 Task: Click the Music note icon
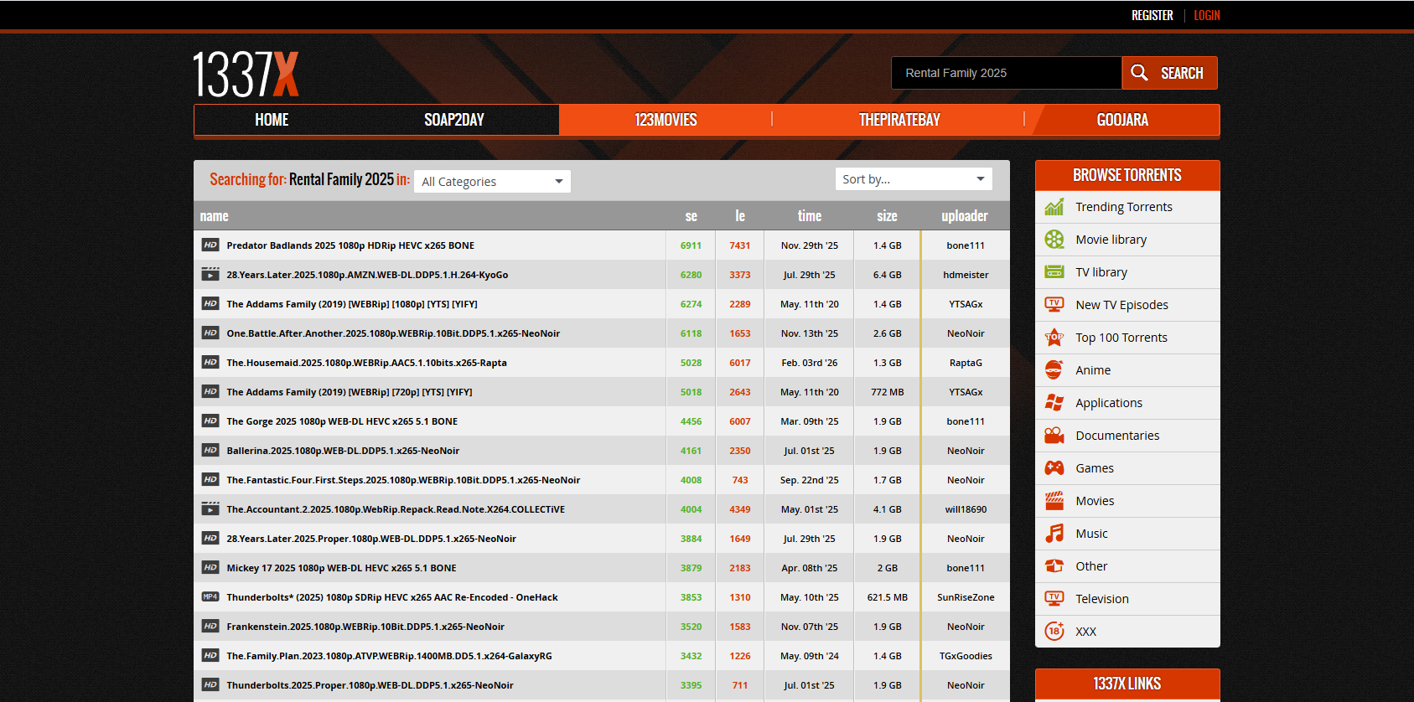(1054, 534)
